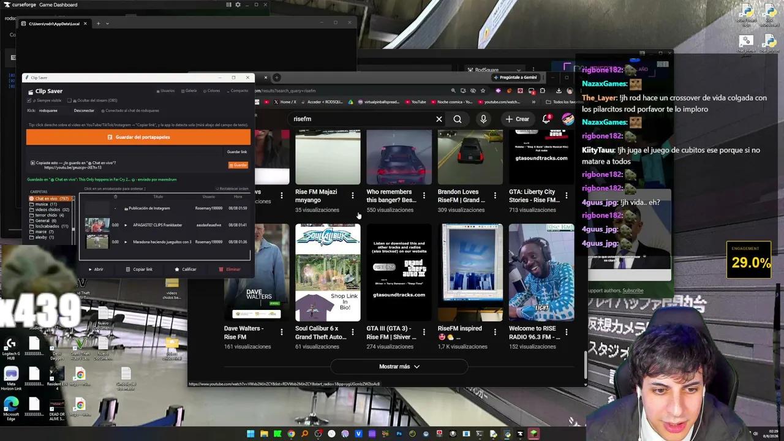Open the Welcome to RISE RADIO 96.3 FM thumbnail

(x=541, y=273)
